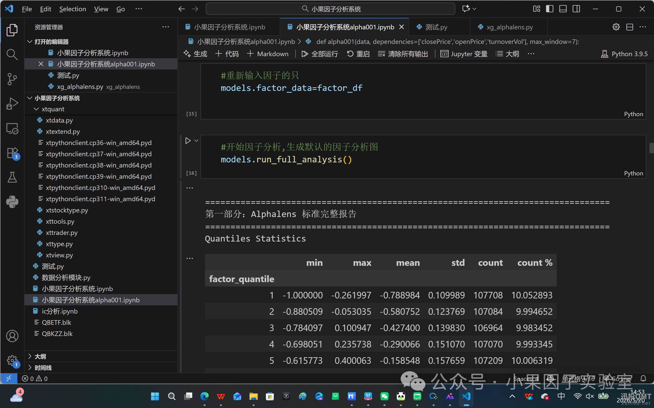Switch to the xg_alphalens.py editor tab
This screenshot has width=654, height=408.
coord(509,27)
